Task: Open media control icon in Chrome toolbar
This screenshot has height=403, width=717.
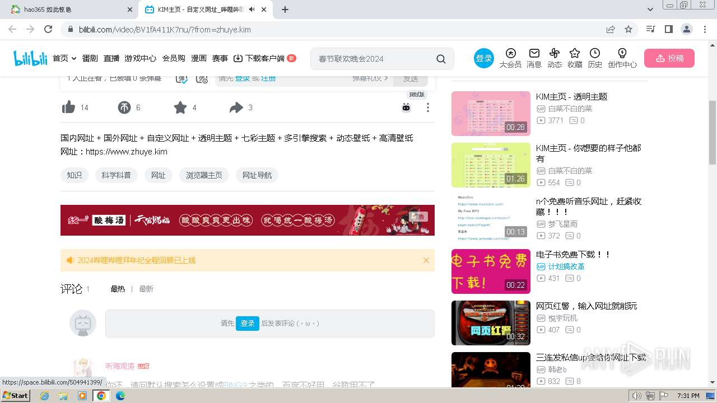Action: pos(650,29)
